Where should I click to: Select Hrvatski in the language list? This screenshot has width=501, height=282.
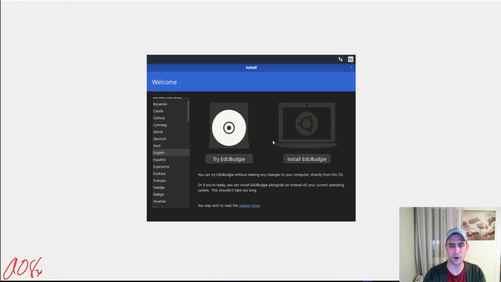pyautogui.click(x=170, y=201)
